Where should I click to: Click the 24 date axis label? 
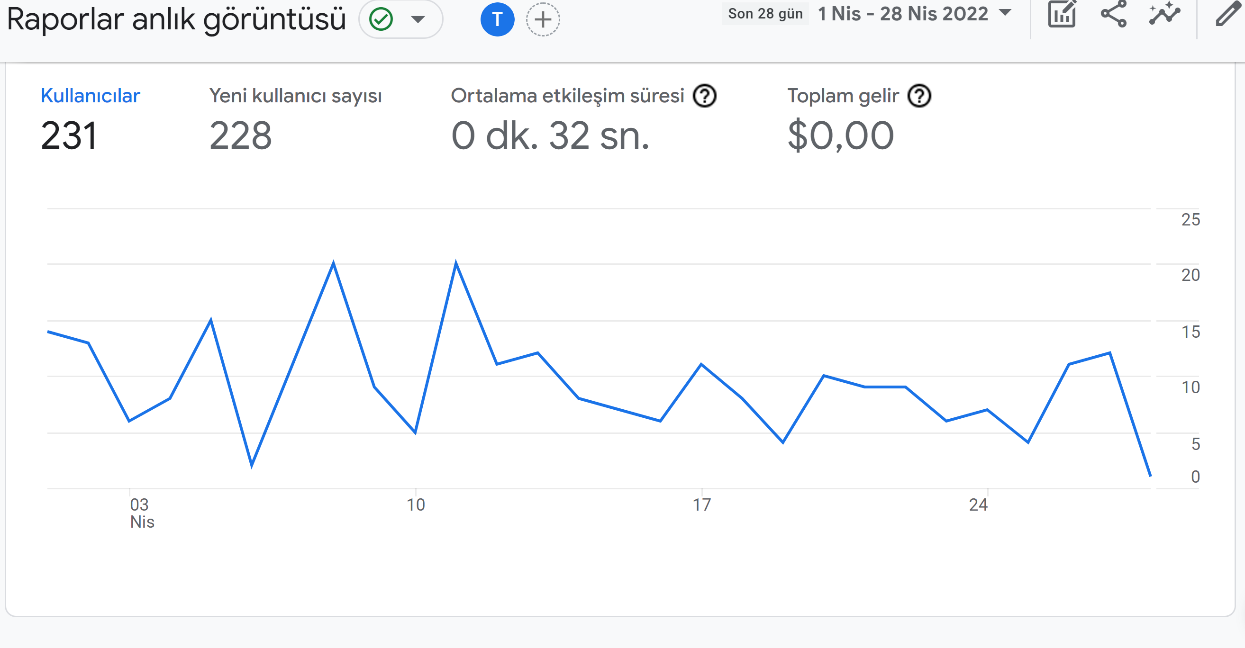tap(978, 505)
